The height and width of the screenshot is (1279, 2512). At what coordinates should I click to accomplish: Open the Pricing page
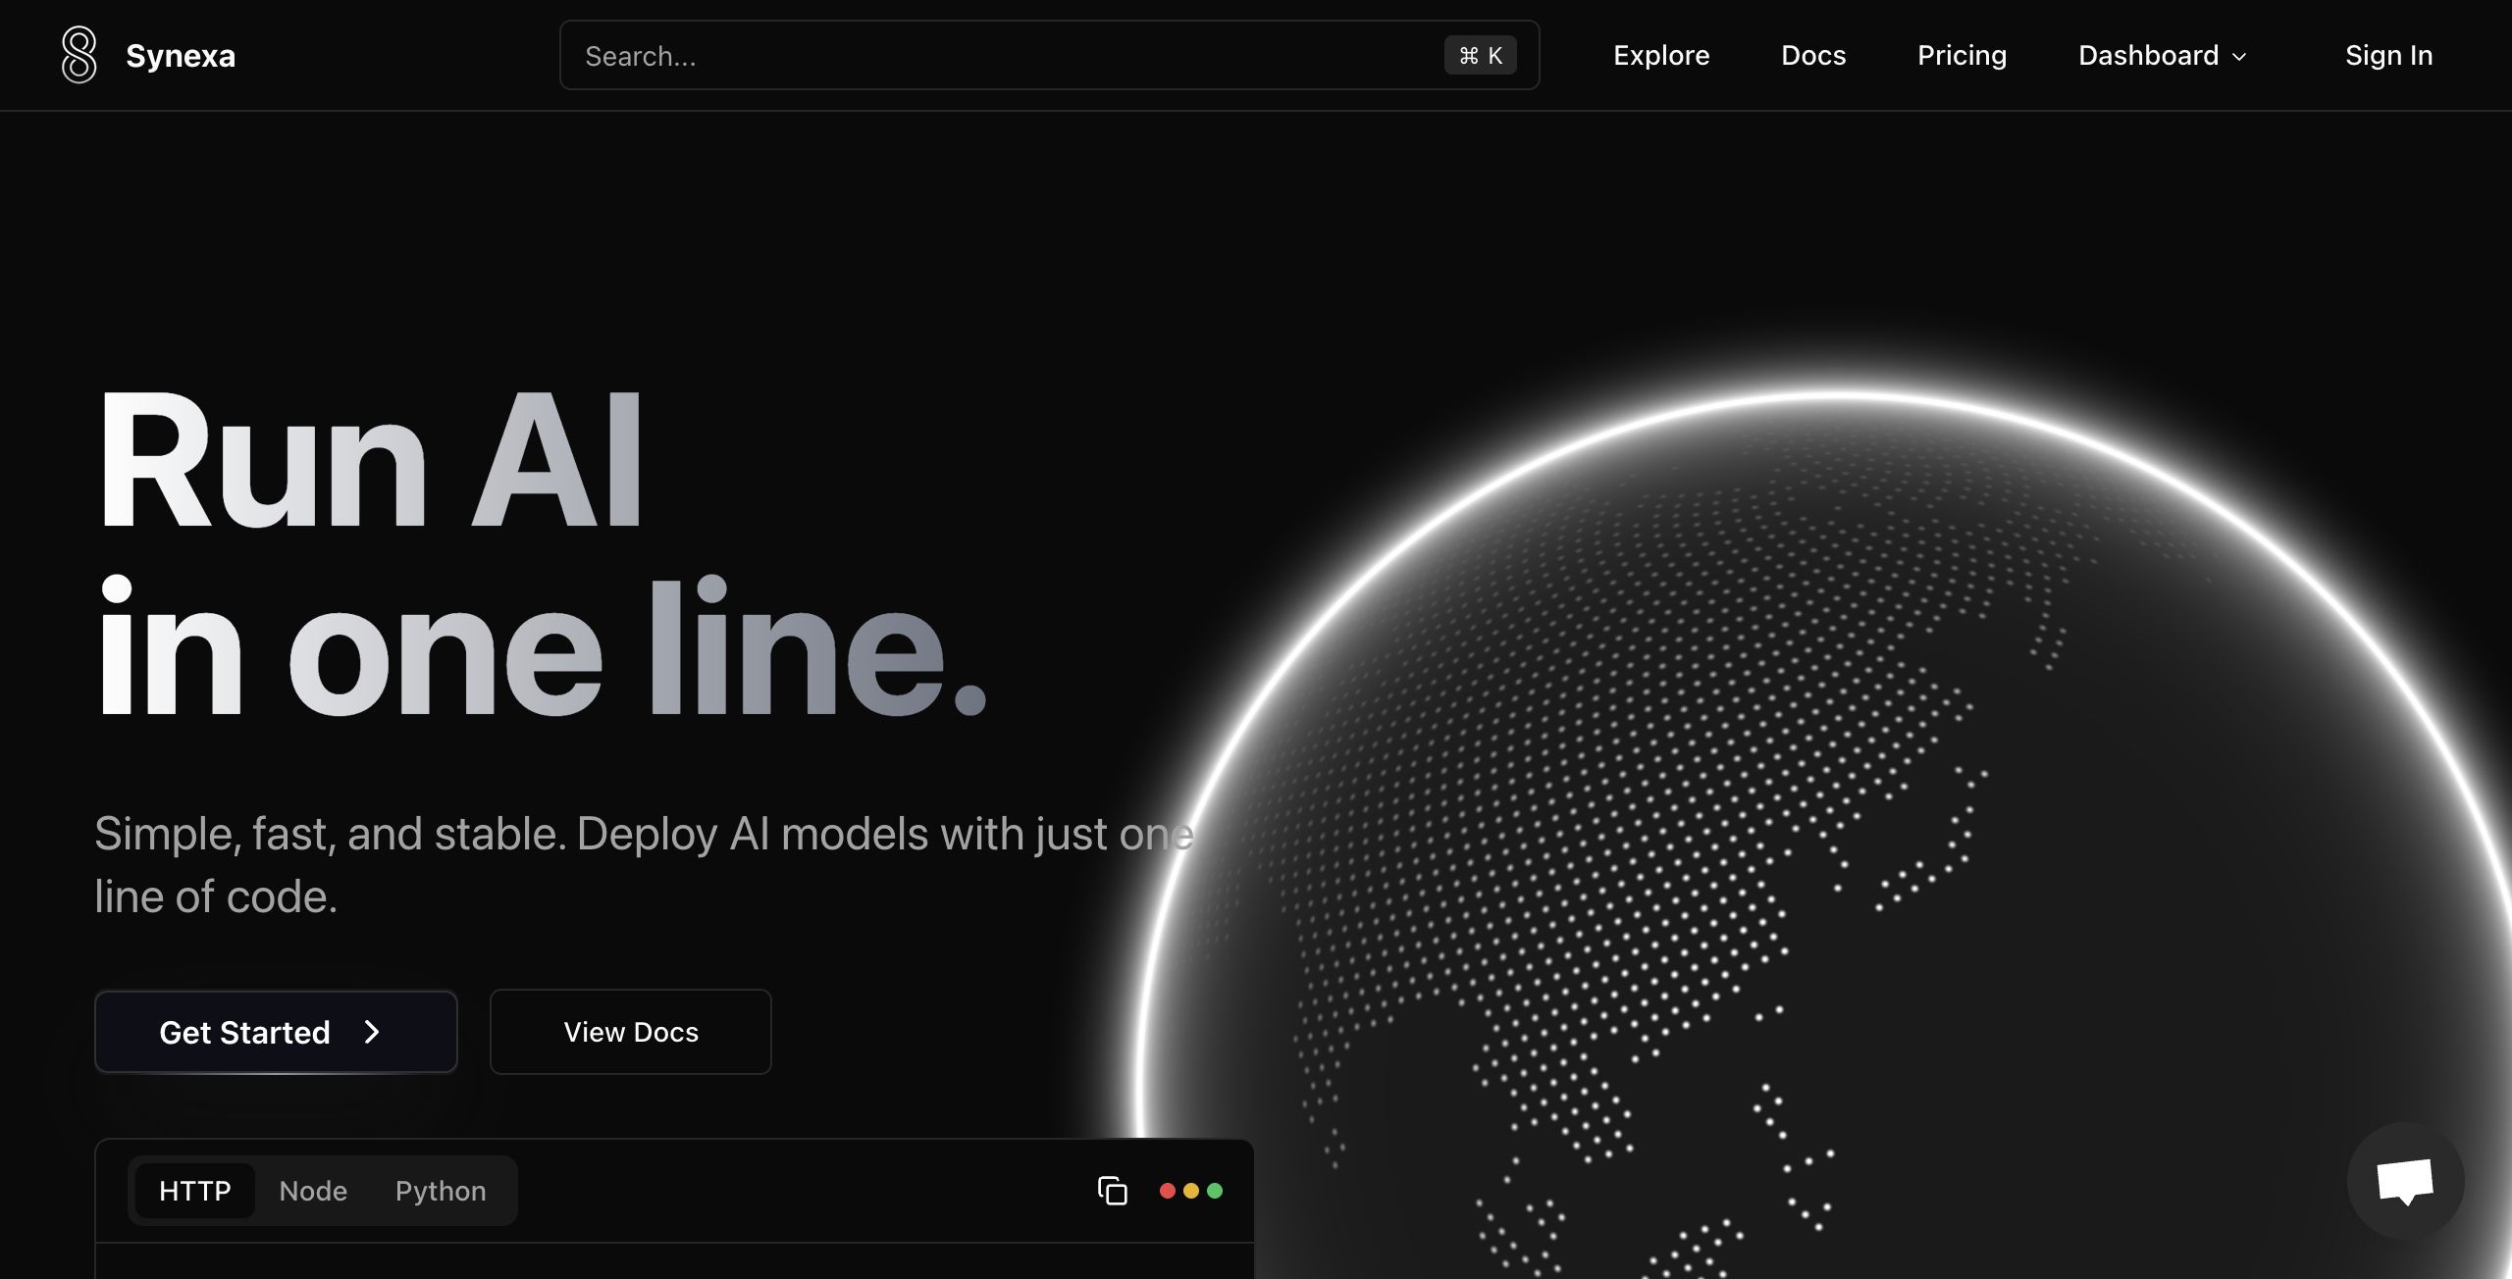(x=1962, y=55)
